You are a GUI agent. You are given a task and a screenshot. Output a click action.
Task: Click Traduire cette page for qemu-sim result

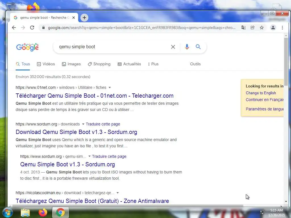[x=109, y=156]
